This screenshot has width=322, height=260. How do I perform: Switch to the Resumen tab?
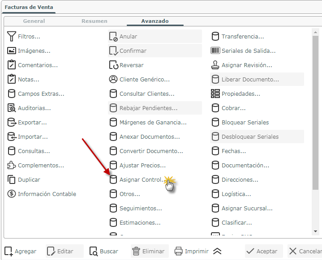pyautogui.click(x=94, y=21)
